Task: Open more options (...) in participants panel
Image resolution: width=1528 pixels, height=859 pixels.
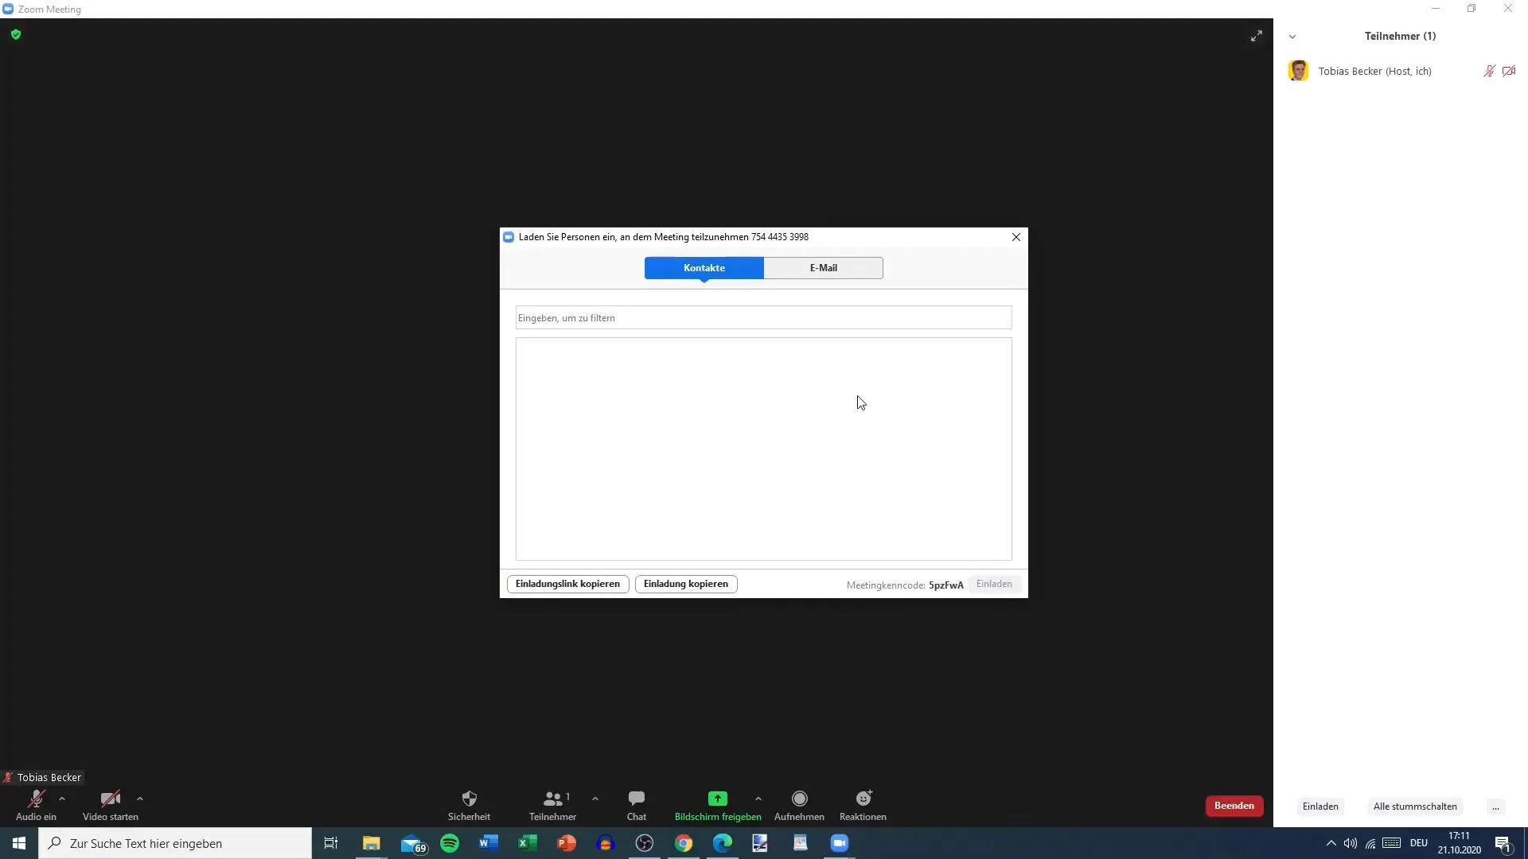Action: coord(1496,807)
